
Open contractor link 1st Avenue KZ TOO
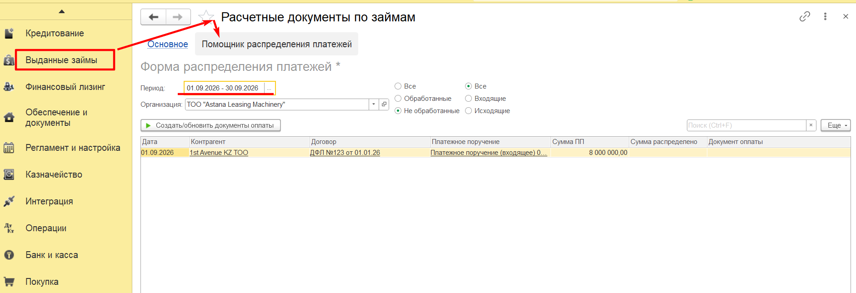click(x=219, y=153)
